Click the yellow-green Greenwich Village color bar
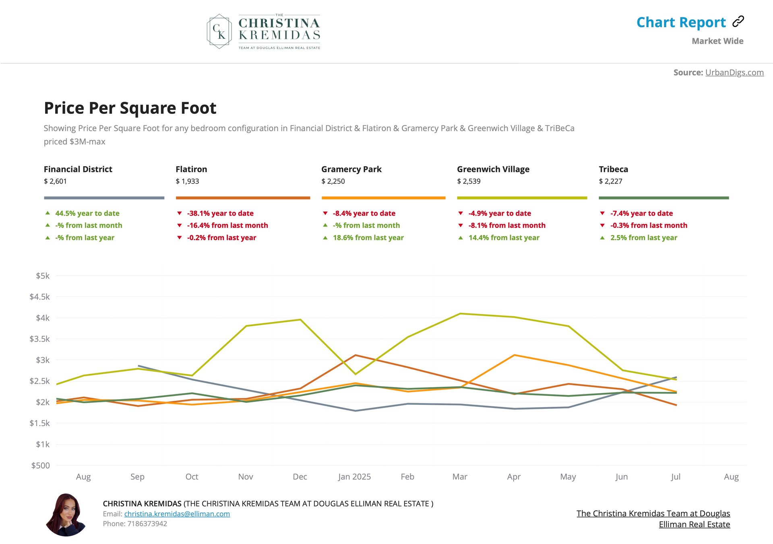 (522, 198)
